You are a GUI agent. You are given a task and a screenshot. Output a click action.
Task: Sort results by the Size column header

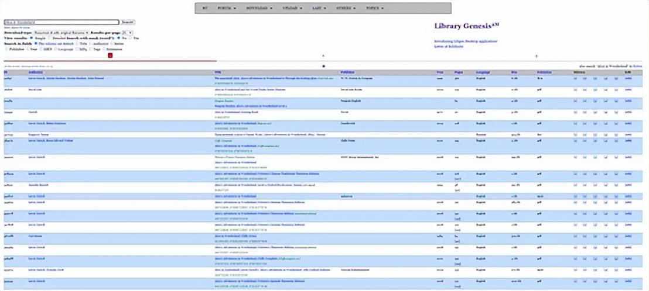click(x=514, y=72)
